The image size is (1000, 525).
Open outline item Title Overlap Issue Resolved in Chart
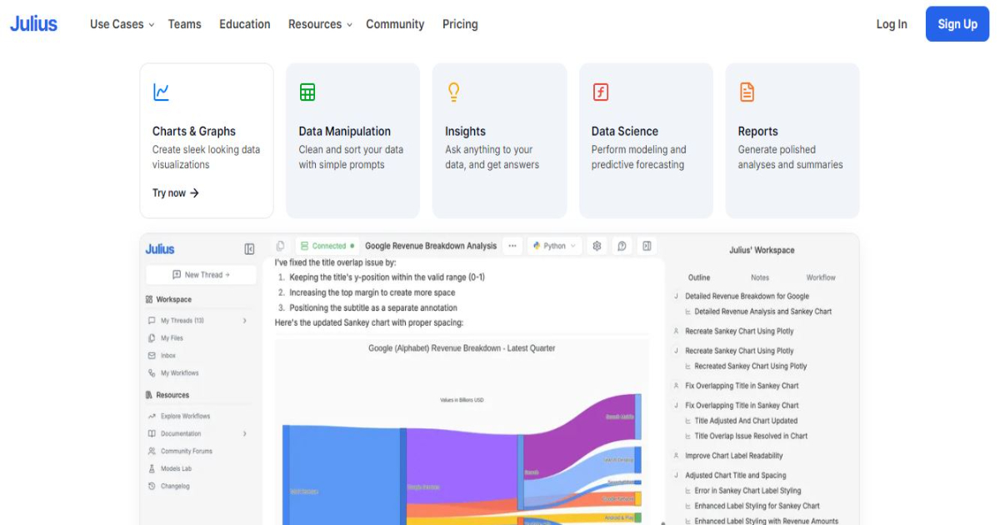[x=751, y=436]
